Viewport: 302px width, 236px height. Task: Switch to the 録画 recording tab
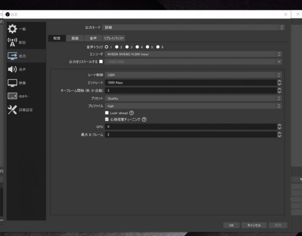click(75, 38)
